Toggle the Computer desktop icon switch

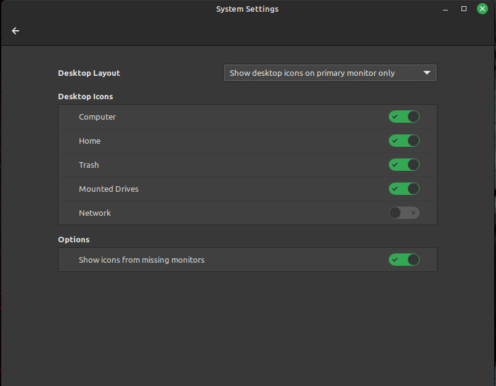[x=404, y=117]
